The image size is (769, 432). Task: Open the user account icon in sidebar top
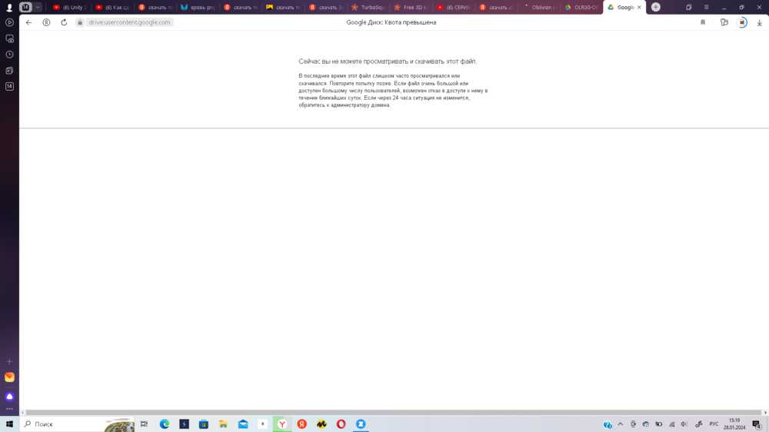(x=9, y=8)
